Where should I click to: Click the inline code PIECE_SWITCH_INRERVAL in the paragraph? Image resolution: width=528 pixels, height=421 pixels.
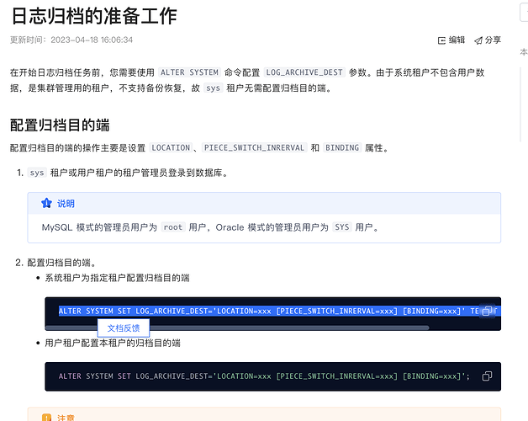tap(254, 147)
